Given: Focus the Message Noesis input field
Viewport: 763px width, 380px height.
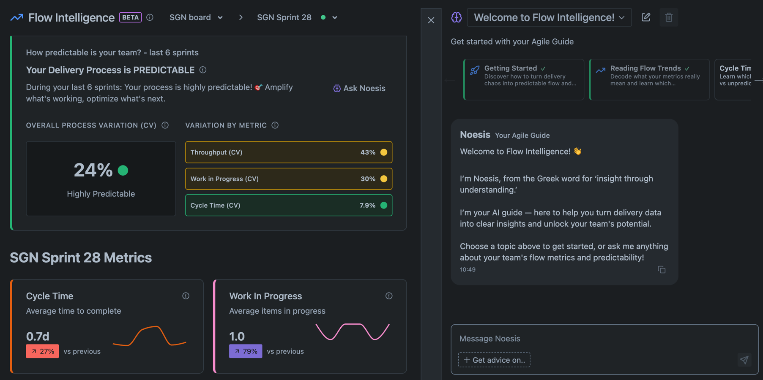Looking at the screenshot, I should tap(592, 339).
